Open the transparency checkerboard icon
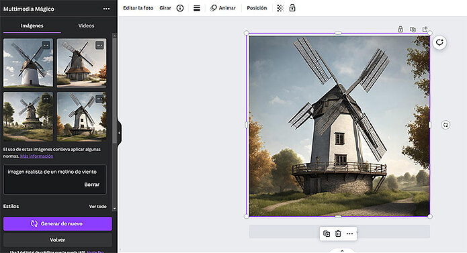467x253 pixels. coord(280,8)
